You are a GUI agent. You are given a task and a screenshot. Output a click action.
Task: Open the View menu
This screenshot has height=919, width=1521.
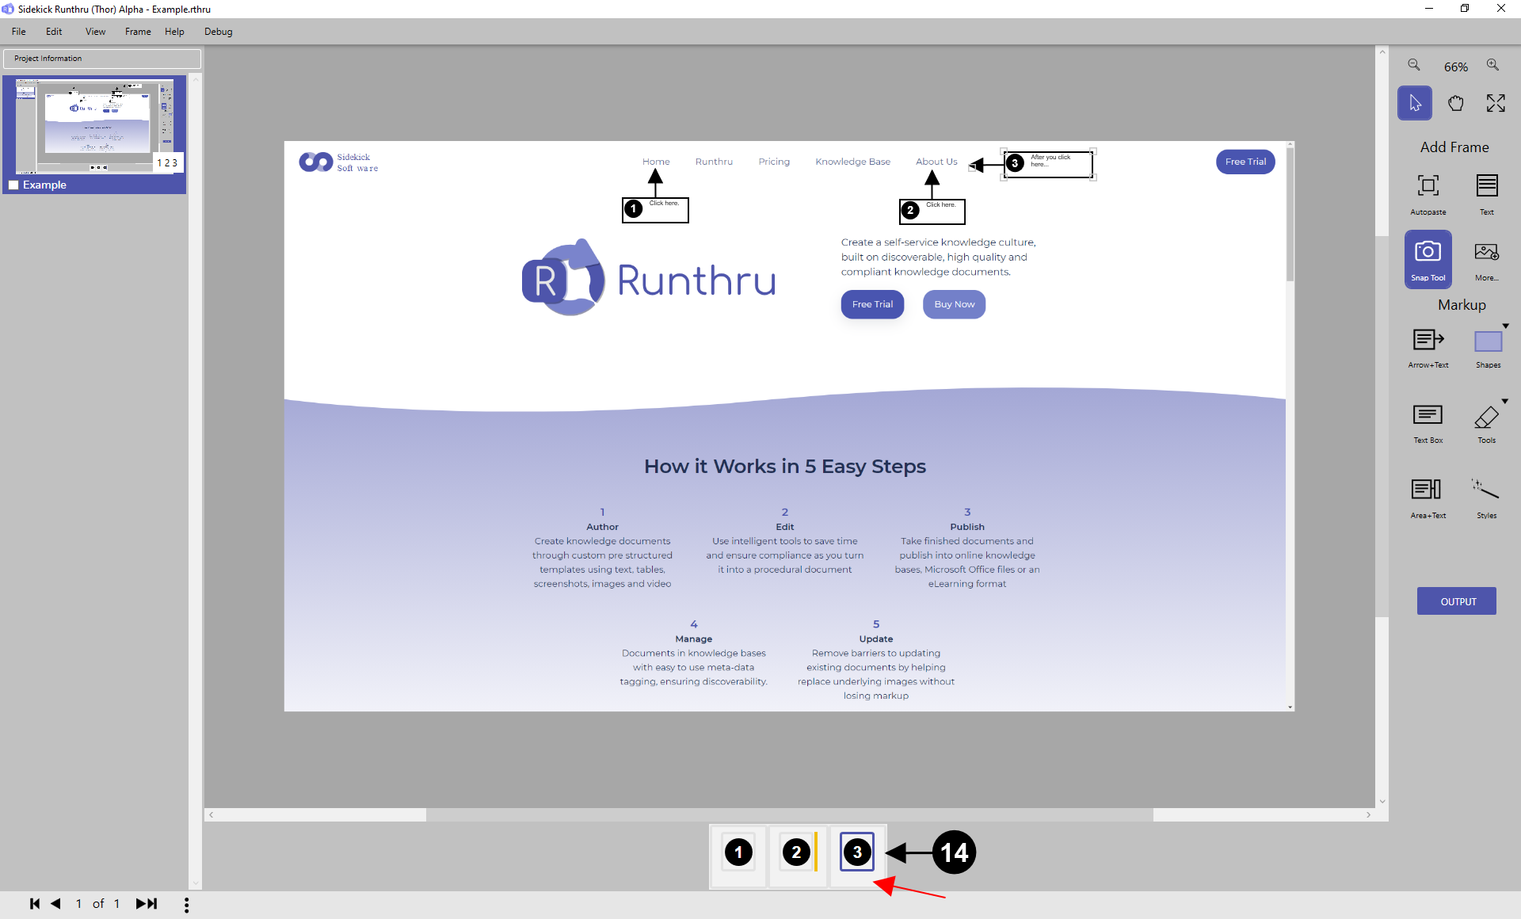pyautogui.click(x=95, y=32)
